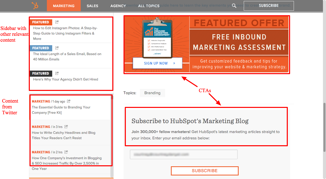Open 'How One Company's Investment in Blogging' article
326x179 pixels.
[67, 163]
